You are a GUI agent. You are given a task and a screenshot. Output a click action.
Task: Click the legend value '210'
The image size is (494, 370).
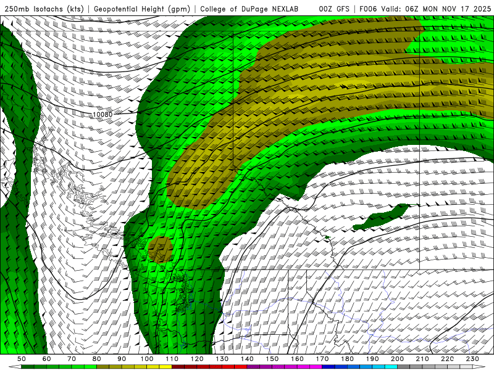(422, 359)
